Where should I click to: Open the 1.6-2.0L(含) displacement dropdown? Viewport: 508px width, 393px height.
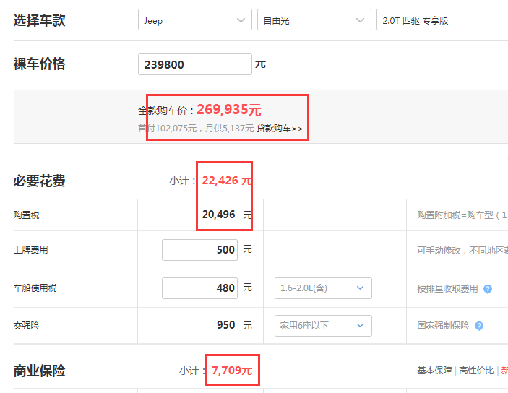(323, 288)
